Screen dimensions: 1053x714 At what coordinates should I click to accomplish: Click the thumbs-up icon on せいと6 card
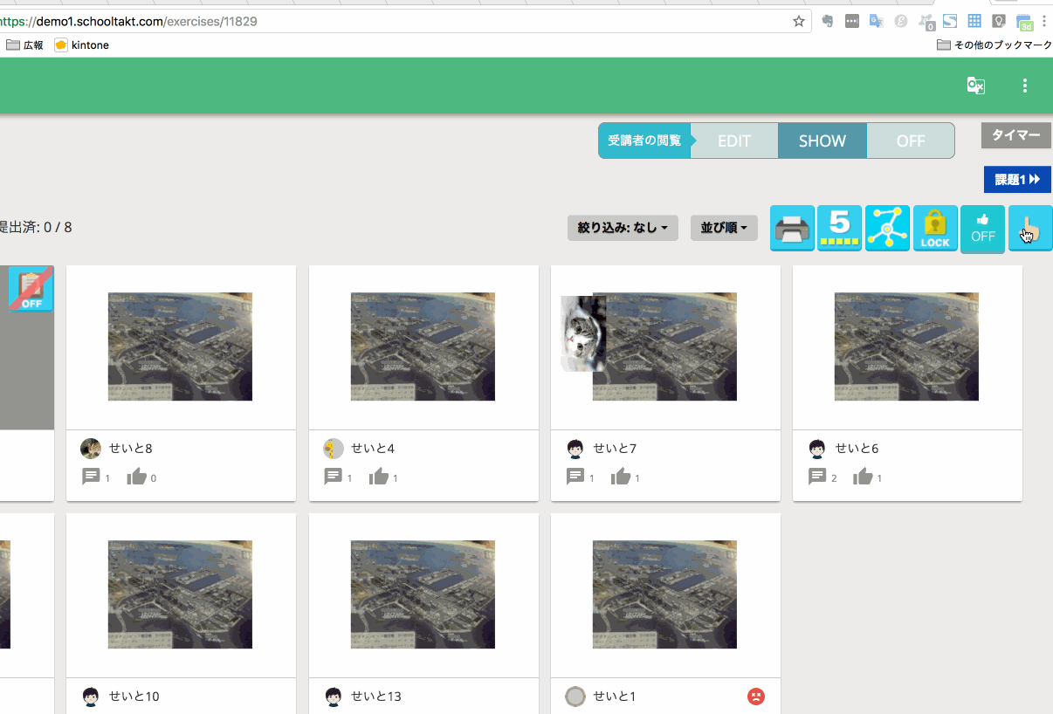(x=863, y=477)
